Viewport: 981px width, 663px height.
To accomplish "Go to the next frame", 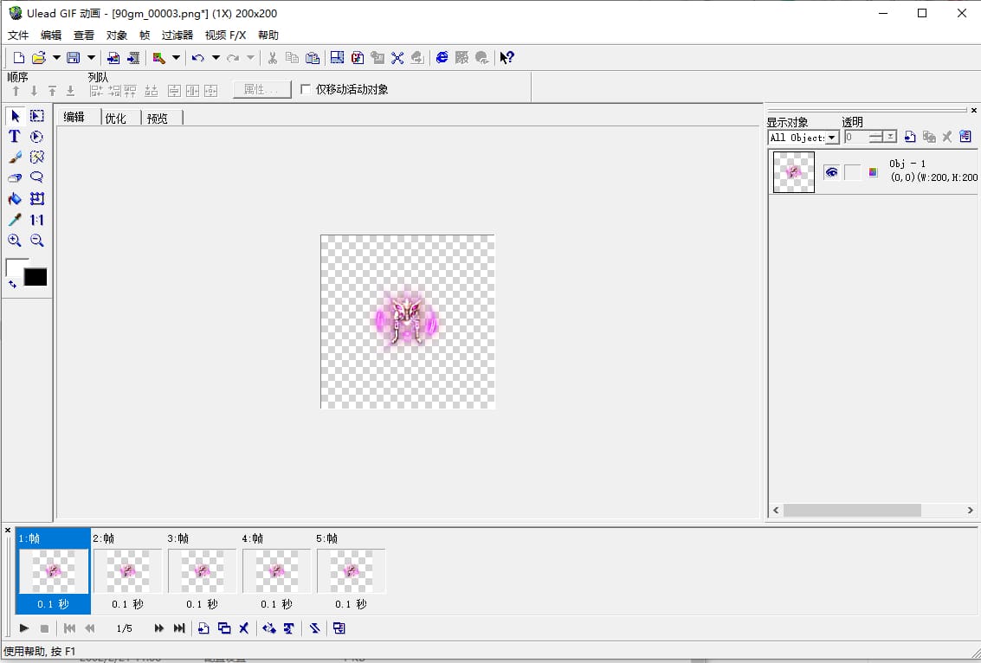I will click(159, 628).
